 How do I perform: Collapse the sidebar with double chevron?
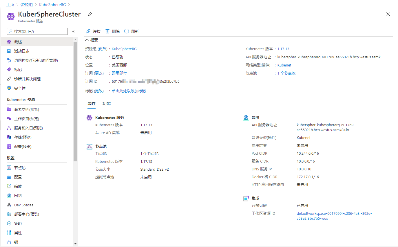(73, 31)
